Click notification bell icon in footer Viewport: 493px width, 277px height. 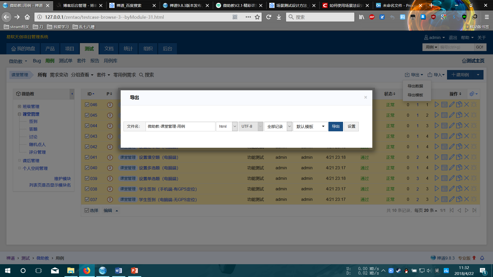(x=482, y=258)
